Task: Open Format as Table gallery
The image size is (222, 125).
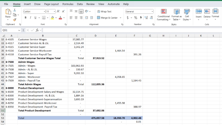Action: click(x=177, y=15)
